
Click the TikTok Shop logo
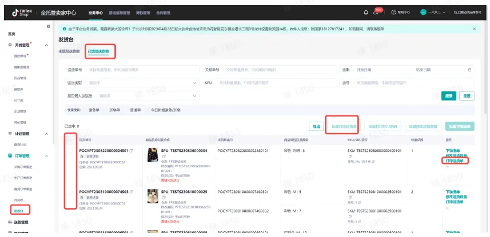click(x=22, y=13)
